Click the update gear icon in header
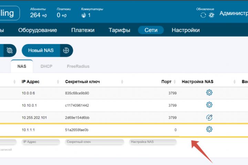Screen dimensions: 248x165 tap(211, 15)
